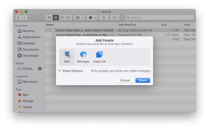This screenshot has width=209, height=130.
Task: Focus the Finder Search field
Action: tap(159, 18)
